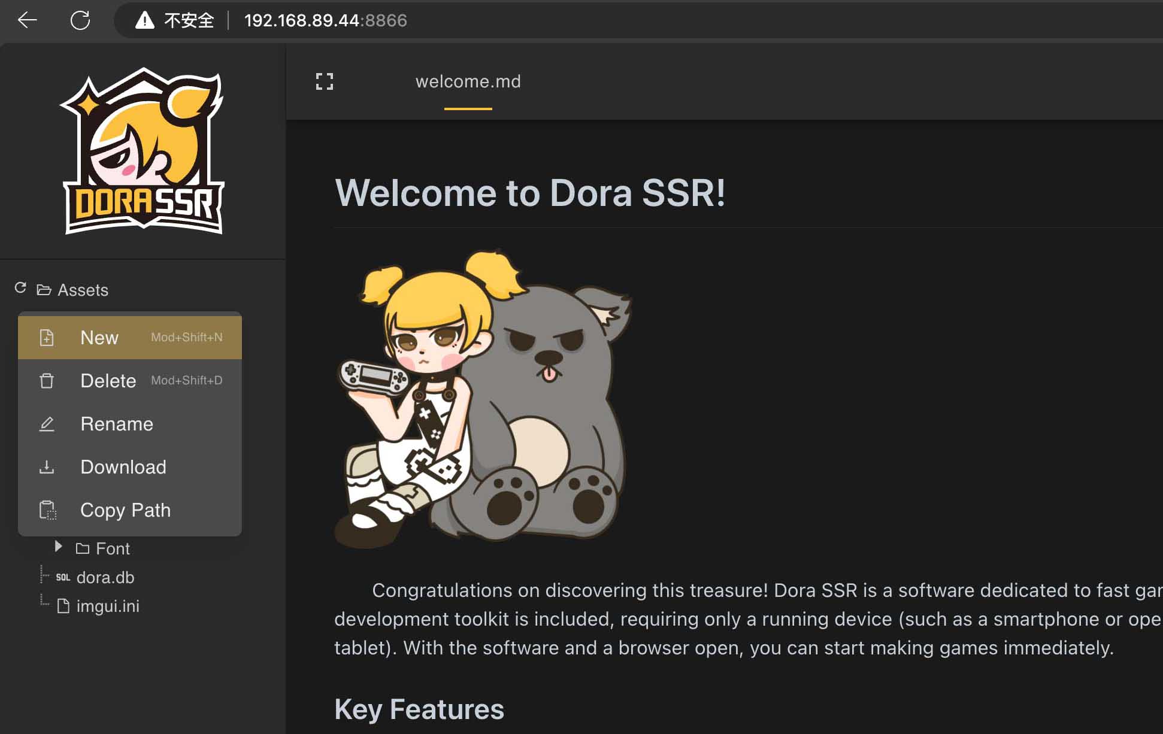Viewport: 1163px width, 734px height.
Task: Click the imgui.ini file in sidebar
Action: click(x=107, y=605)
